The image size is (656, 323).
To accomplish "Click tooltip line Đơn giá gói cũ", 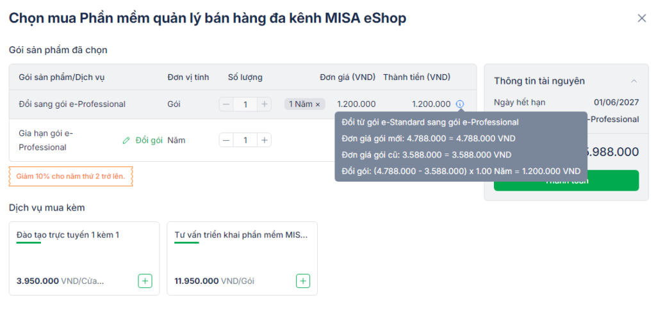I will click(426, 155).
